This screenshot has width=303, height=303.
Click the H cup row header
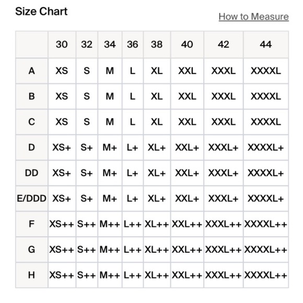(x=32, y=275)
